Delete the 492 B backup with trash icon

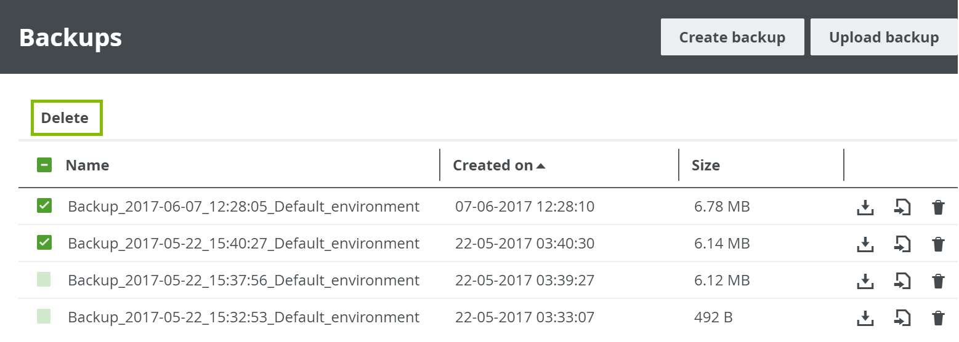[x=938, y=319]
